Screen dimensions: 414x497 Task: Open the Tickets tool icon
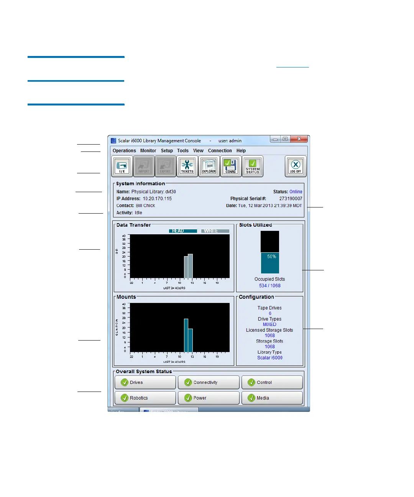click(187, 166)
